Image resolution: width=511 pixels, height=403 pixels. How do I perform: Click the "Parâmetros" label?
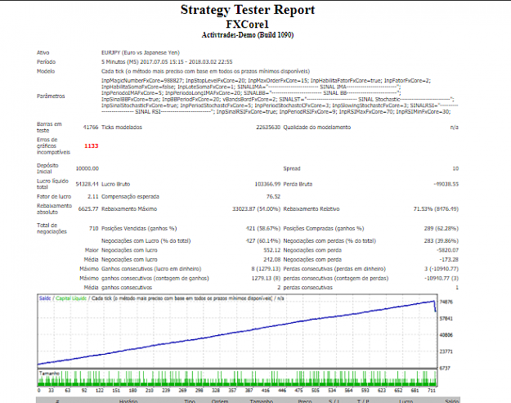coord(51,96)
